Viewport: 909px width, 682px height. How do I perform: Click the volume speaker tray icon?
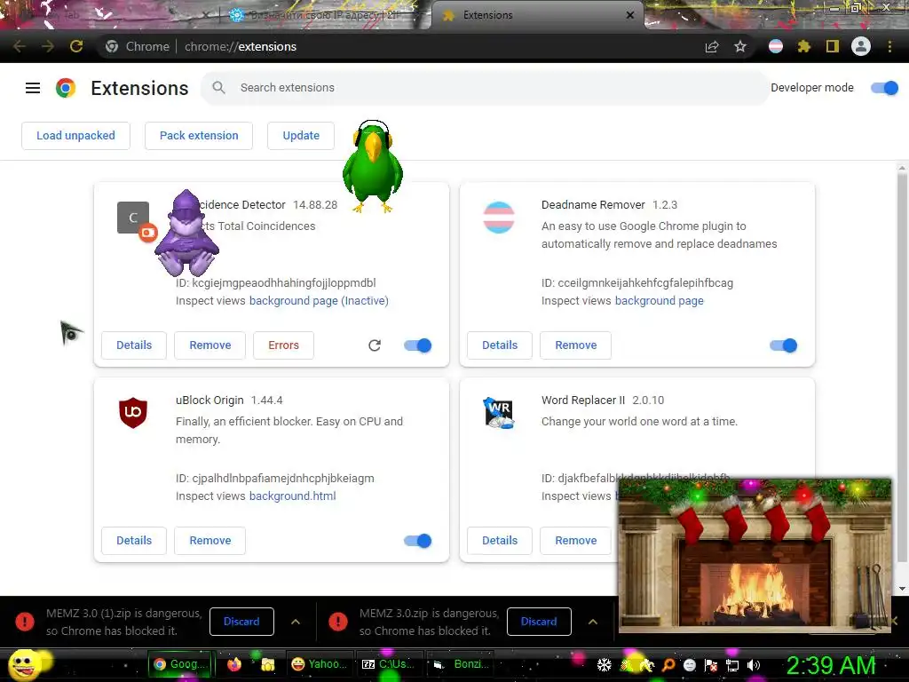click(754, 665)
